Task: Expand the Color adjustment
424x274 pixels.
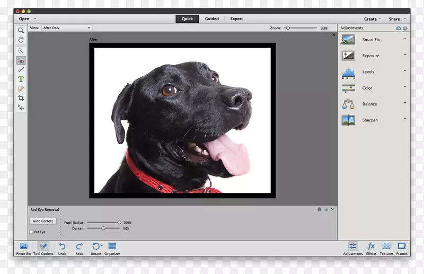Action: (x=405, y=87)
